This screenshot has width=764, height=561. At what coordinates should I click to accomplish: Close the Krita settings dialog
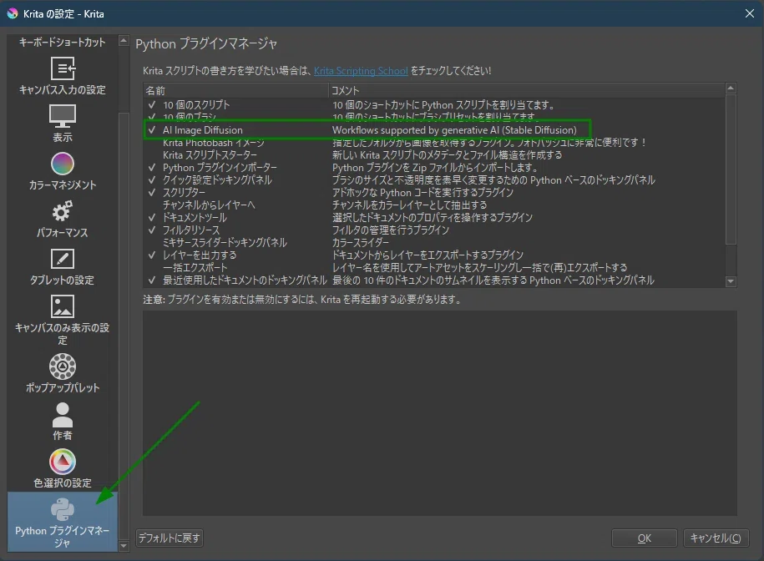tap(749, 13)
